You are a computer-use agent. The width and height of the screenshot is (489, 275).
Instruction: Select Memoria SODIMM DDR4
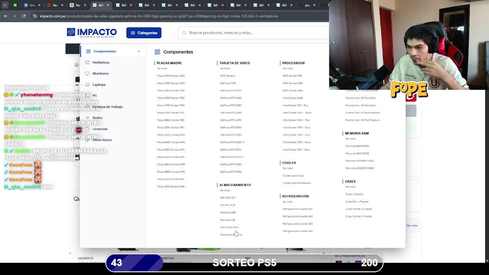pyautogui.click(x=359, y=161)
